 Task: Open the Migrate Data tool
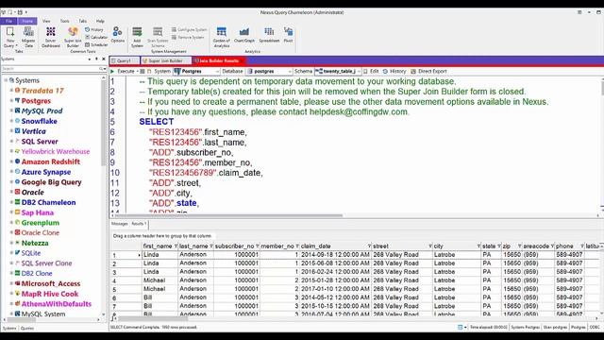28,37
